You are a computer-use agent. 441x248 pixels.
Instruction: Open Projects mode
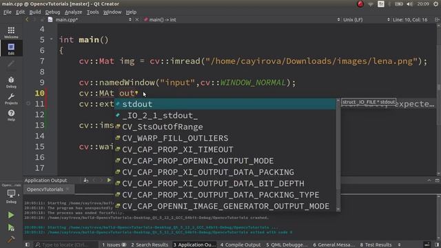point(11,99)
